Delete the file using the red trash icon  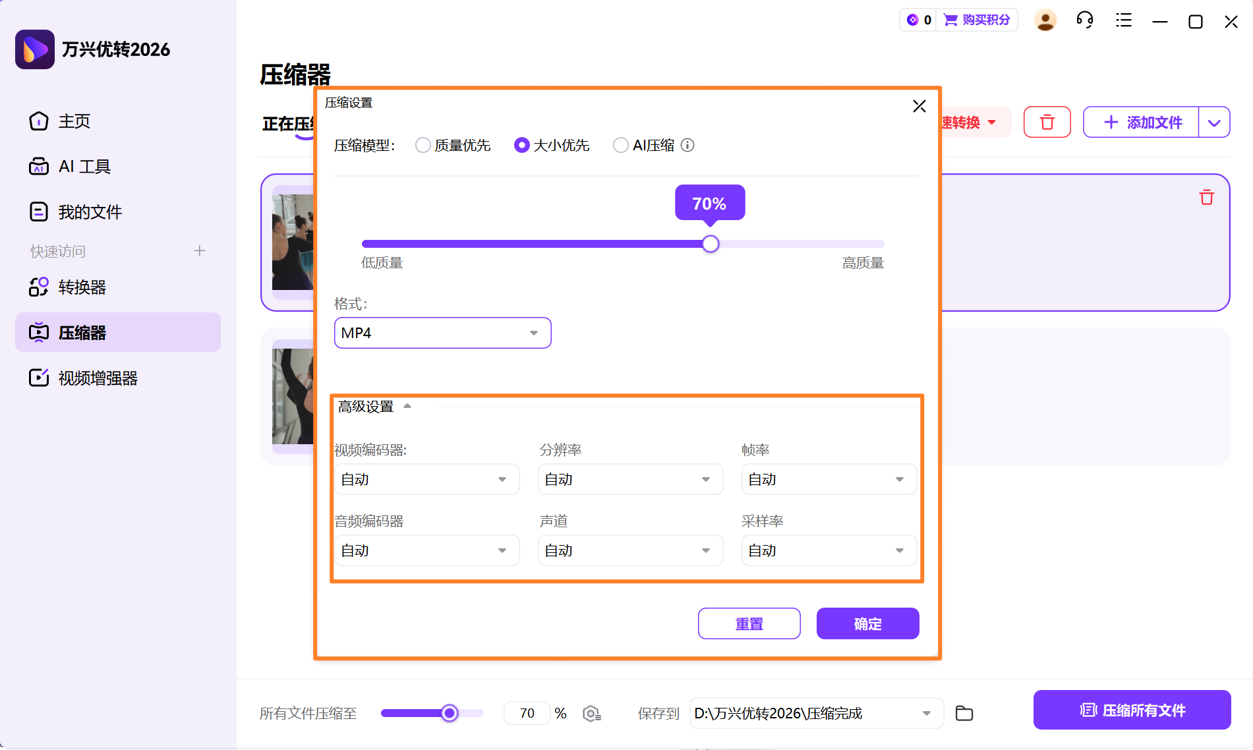tap(1206, 196)
